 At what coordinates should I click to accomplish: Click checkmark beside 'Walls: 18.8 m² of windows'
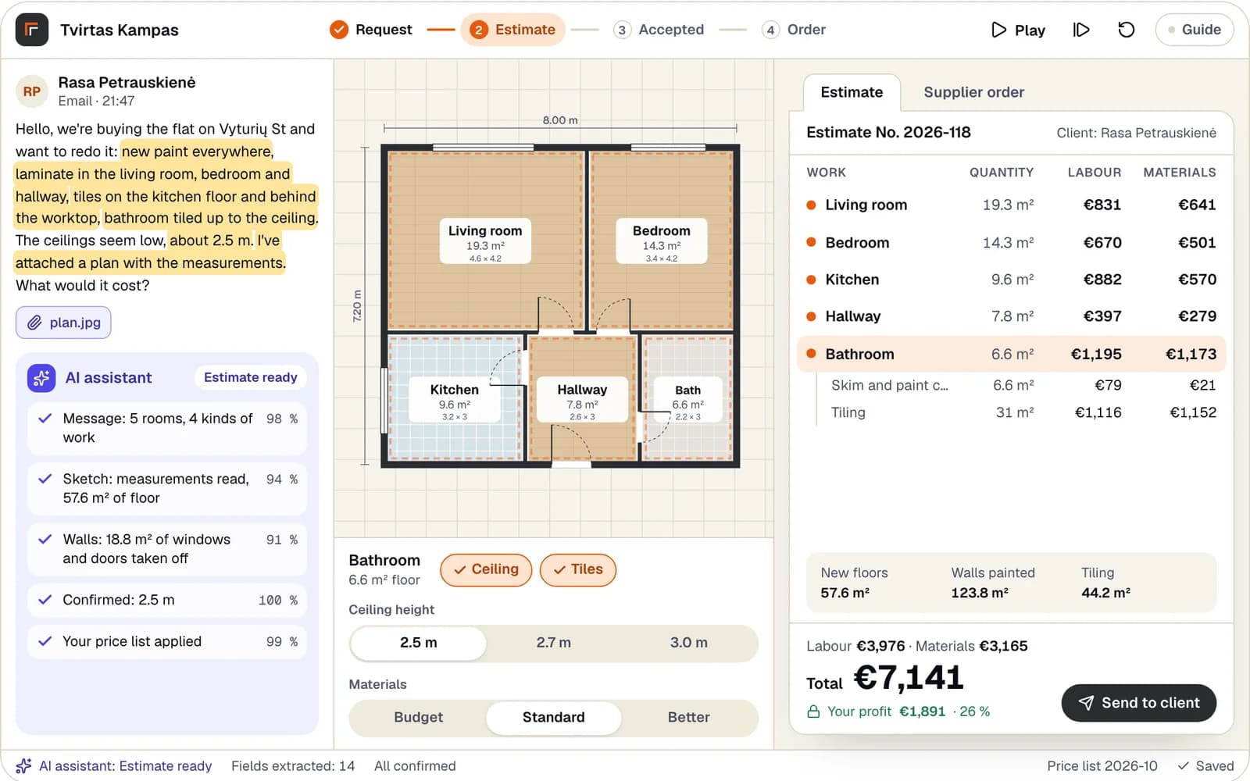click(45, 539)
